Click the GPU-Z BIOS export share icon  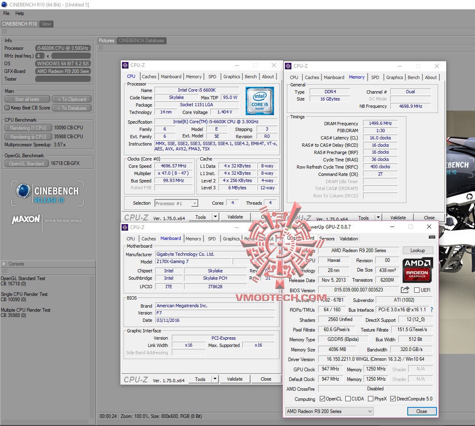(x=405, y=290)
